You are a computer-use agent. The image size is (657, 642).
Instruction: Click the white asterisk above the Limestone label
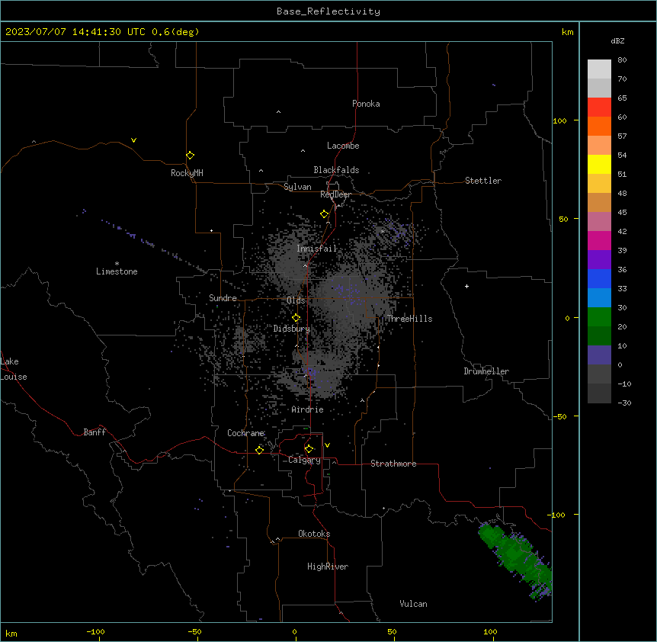117,264
